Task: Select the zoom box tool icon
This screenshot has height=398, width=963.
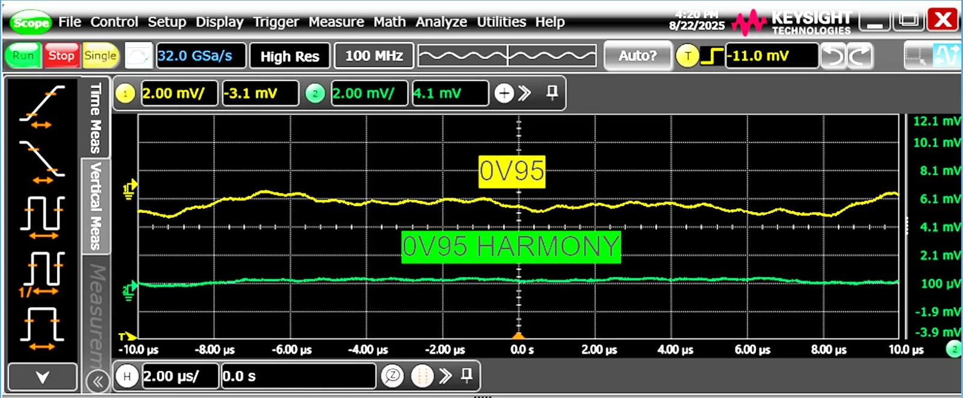Action: 917,56
